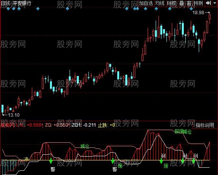Image resolution: width=218 pixels, height=175 pixels.
Task: Click the 预测 forecast button
Action: tap(198, 3)
